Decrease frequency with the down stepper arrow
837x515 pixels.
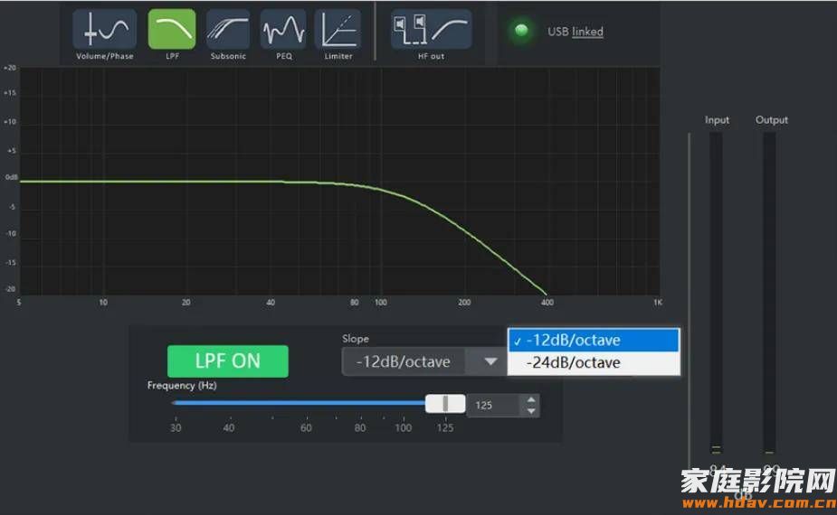[532, 411]
